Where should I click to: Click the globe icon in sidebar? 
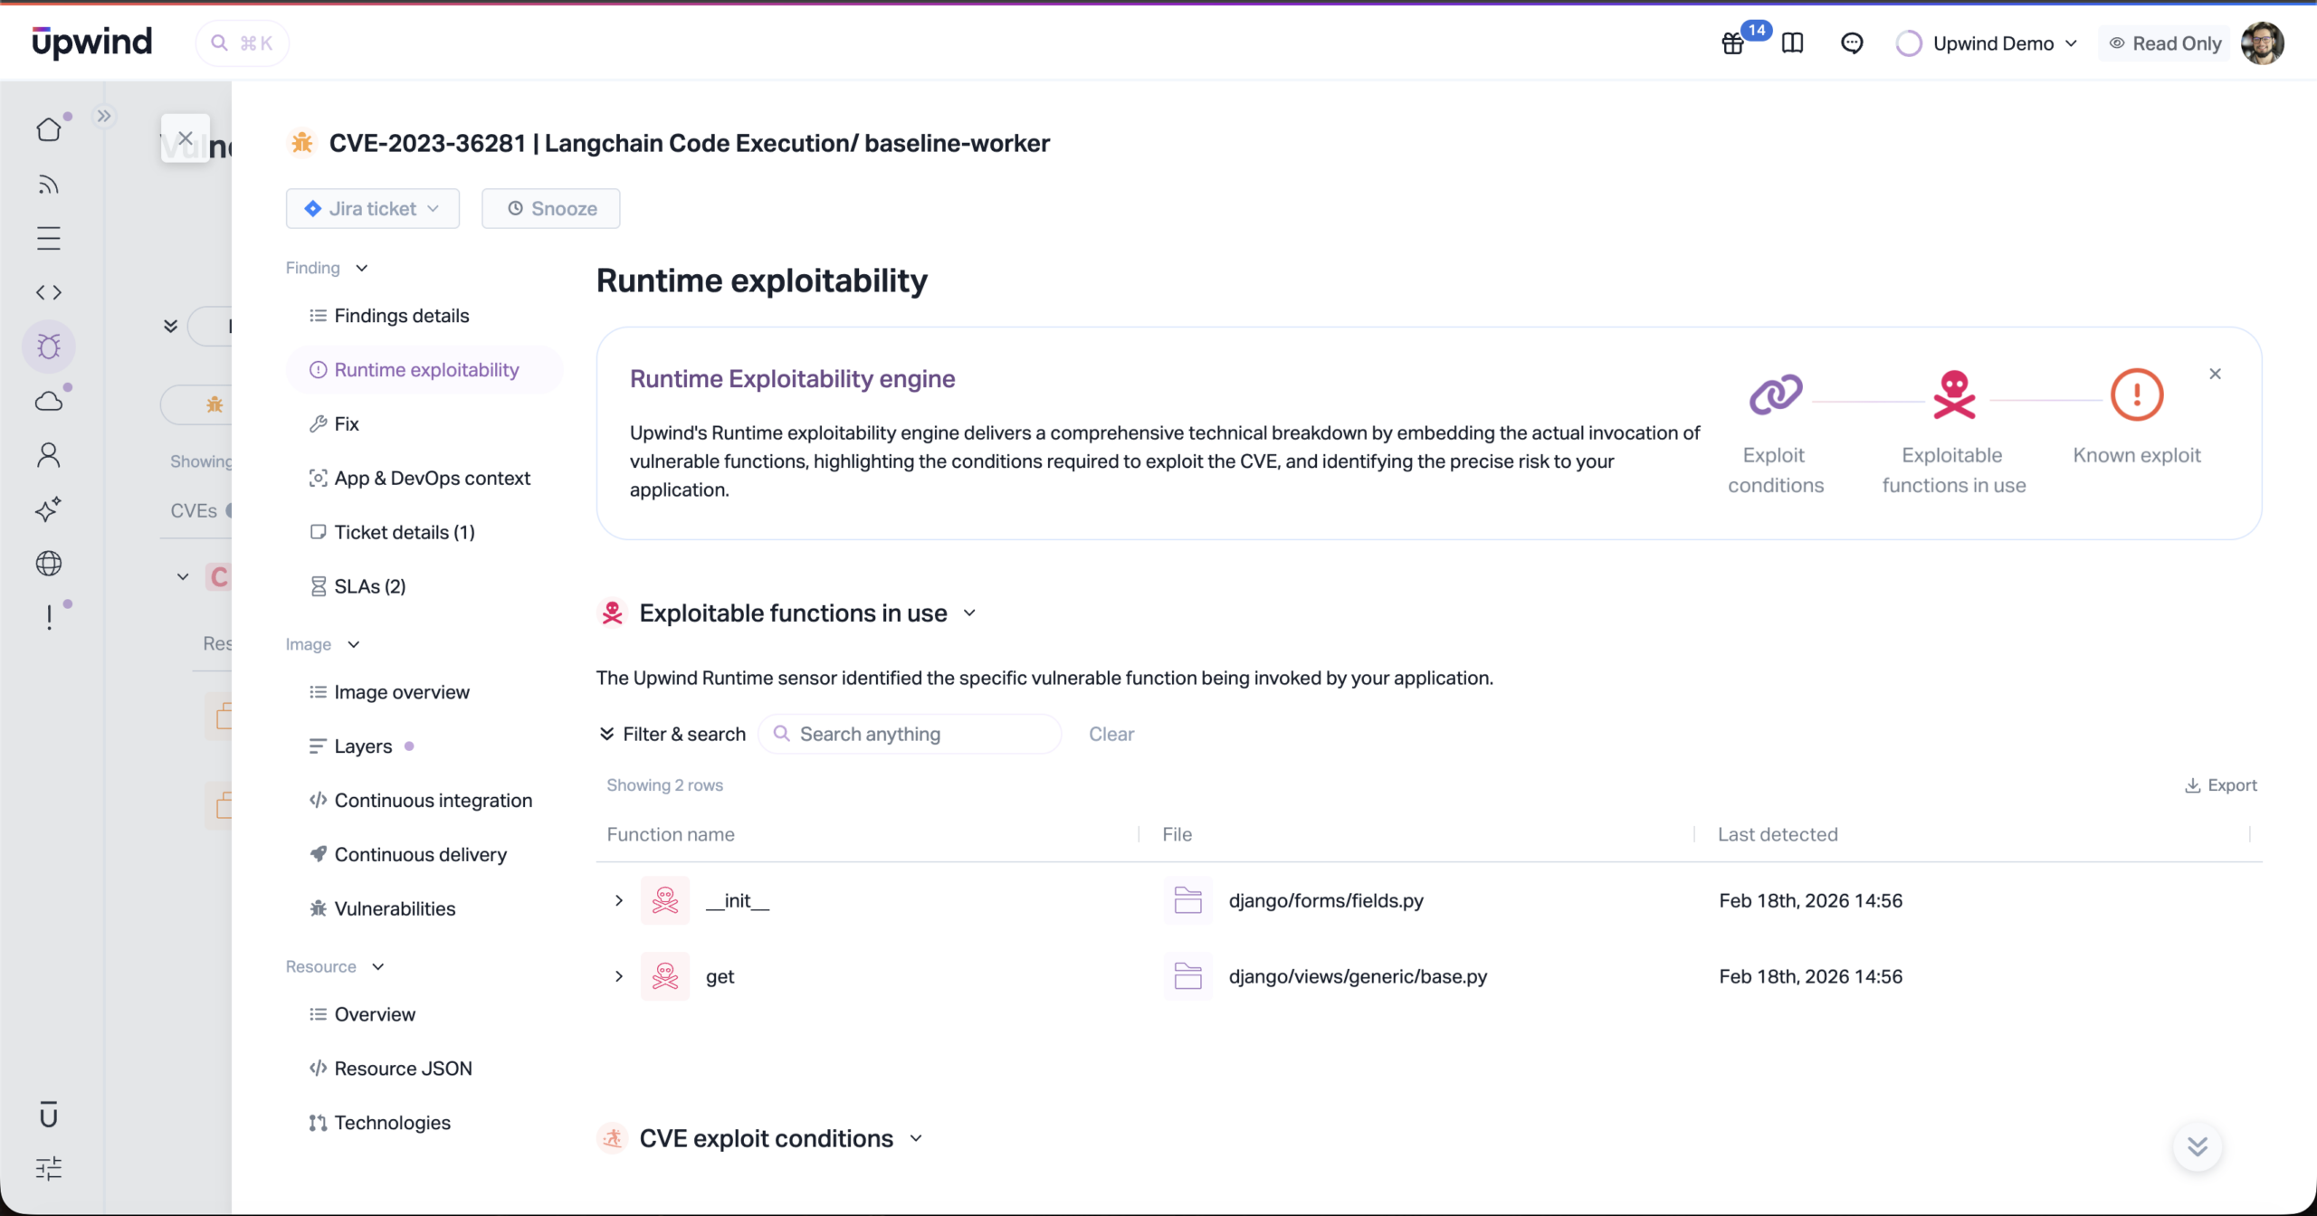[49, 564]
